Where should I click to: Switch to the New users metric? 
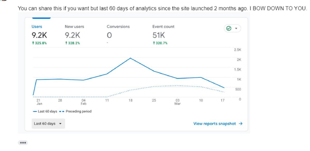coord(74,27)
